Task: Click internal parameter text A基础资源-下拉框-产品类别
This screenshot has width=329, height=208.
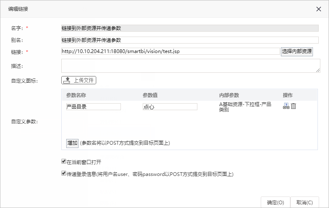Action: 245,107
